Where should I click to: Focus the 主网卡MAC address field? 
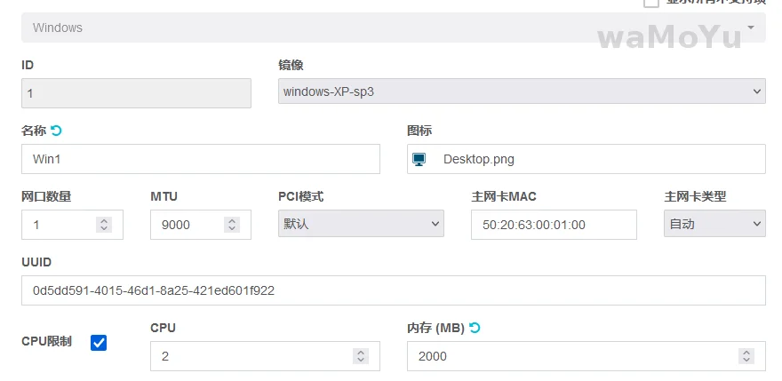(x=554, y=225)
